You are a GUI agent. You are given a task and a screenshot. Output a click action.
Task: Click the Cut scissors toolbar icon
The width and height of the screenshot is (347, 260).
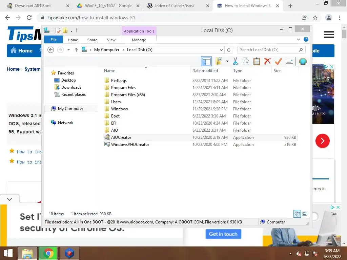point(235,61)
